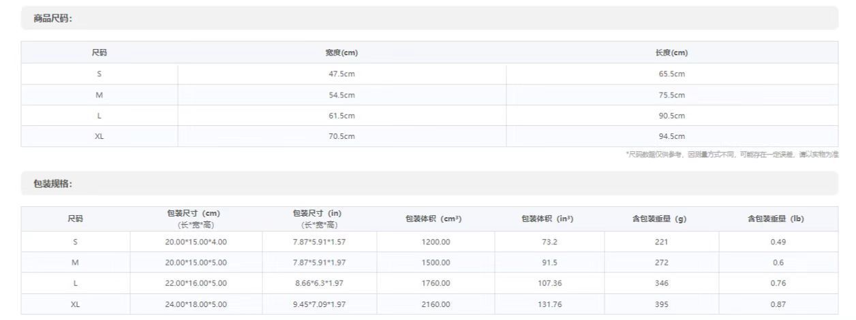Viewport: 856px width, 320px height.
Task: Select the weight 0.87 lb cell
Action: coord(778,304)
